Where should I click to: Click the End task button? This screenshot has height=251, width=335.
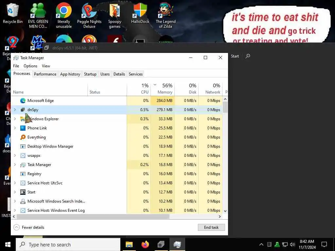click(211, 227)
